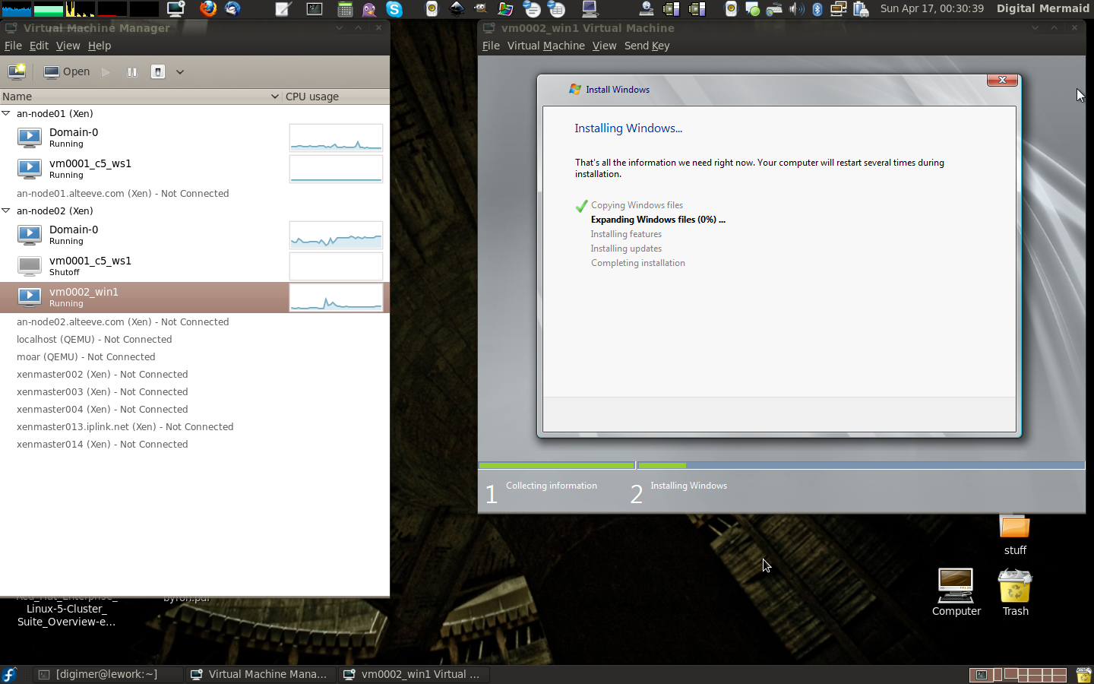Launch Firefox from the top panel

[x=207, y=9]
